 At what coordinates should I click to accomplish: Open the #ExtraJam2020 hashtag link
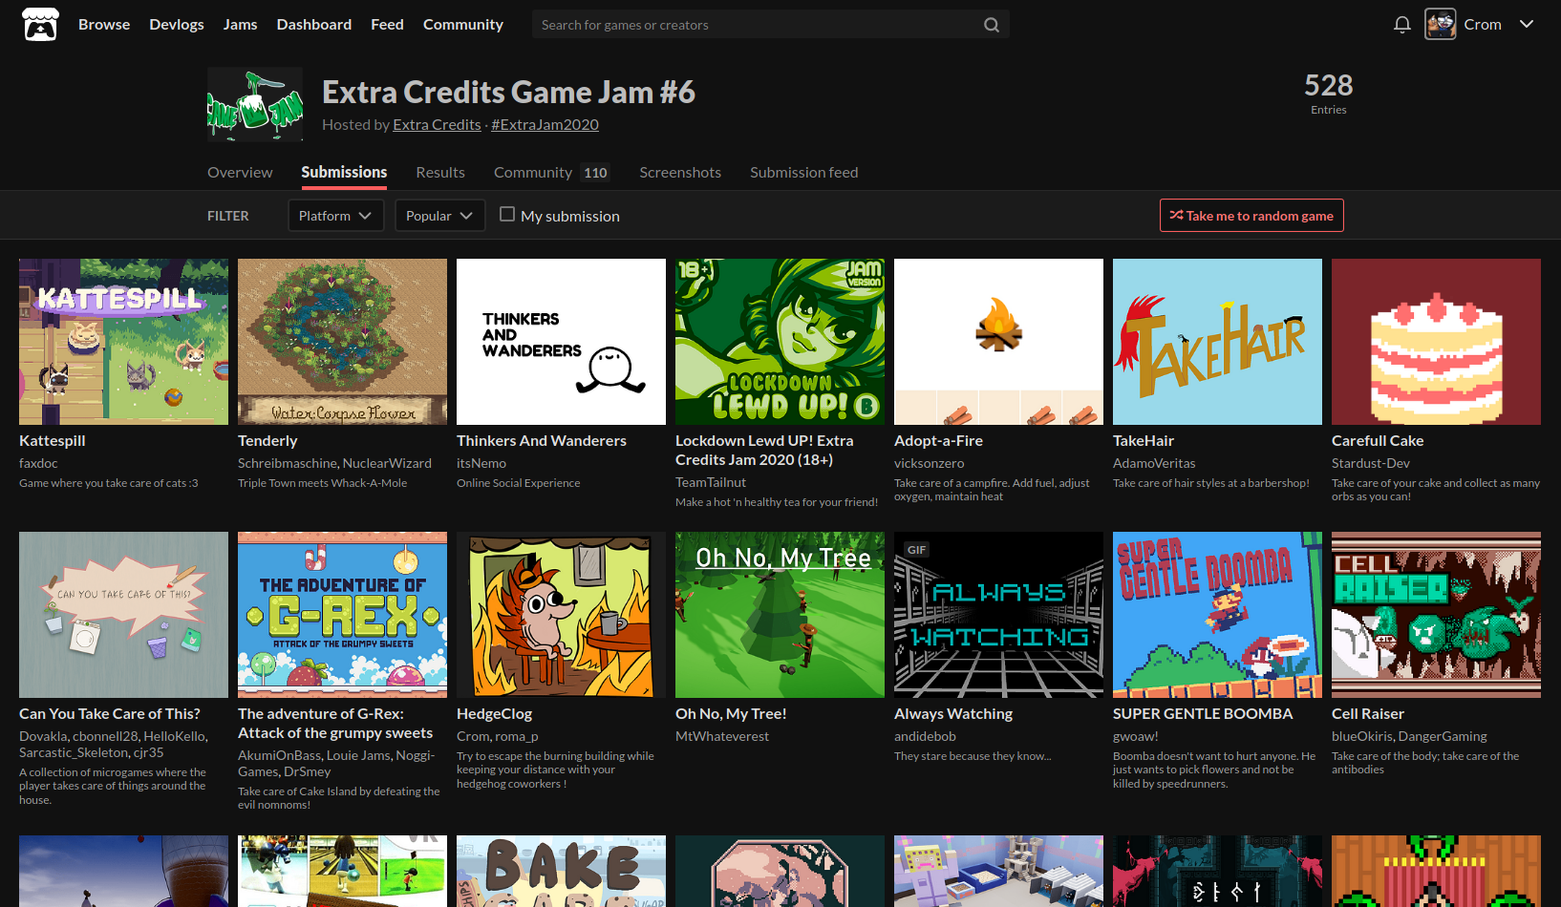point(545,124)
